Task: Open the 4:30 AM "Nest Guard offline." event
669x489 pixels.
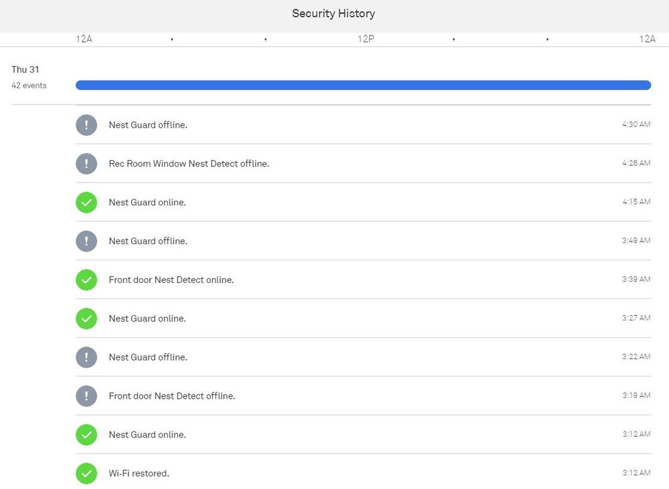Action: click(148, 125)
